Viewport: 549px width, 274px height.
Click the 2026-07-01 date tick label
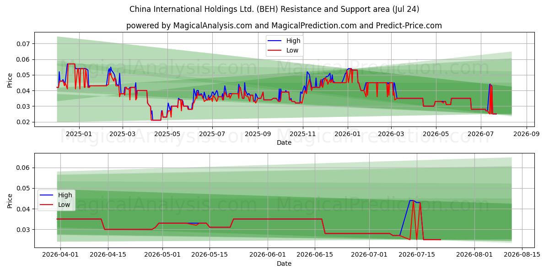point(369,255)
